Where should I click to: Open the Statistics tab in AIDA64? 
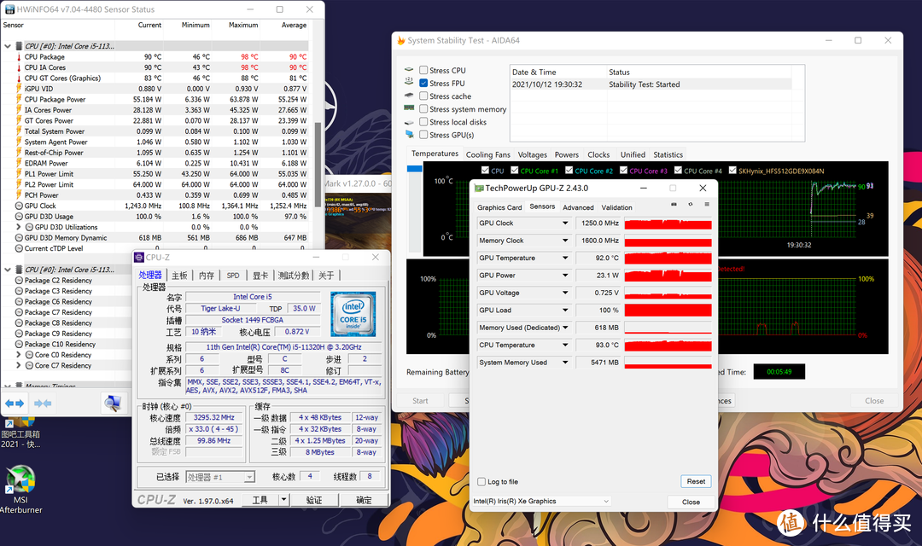coord(668,154)
